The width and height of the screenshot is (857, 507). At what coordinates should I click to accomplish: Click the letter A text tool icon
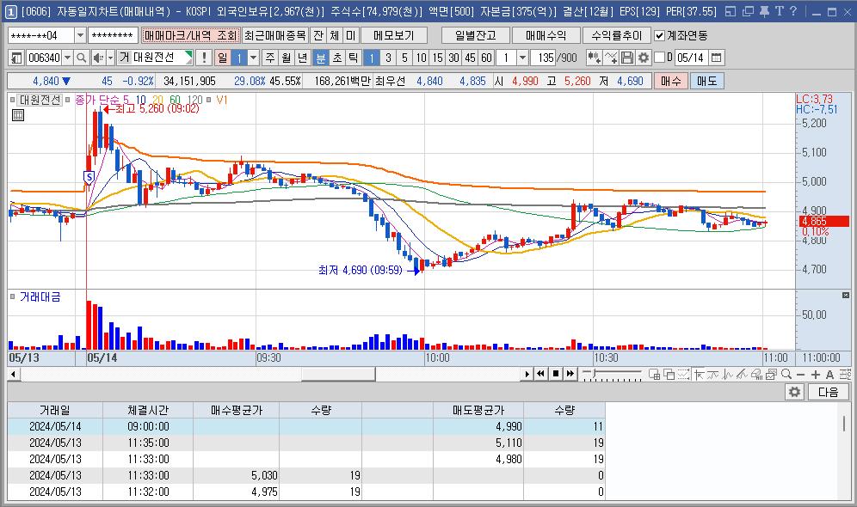(x=829, y=375)
